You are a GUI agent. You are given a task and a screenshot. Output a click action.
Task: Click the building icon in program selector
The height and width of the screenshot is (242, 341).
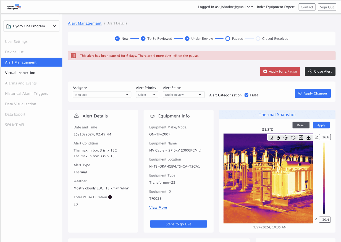click(x=9, y=26)
